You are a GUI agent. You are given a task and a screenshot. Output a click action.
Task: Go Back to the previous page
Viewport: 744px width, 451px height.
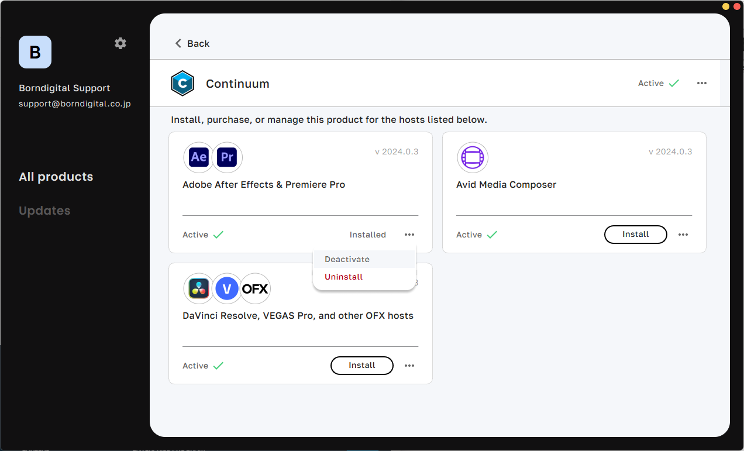[x=192, y=43]
